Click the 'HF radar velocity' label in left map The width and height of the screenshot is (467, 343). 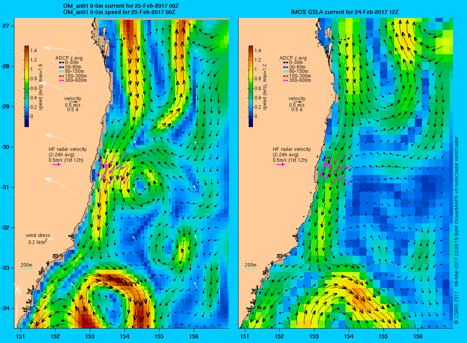(67, 149)
